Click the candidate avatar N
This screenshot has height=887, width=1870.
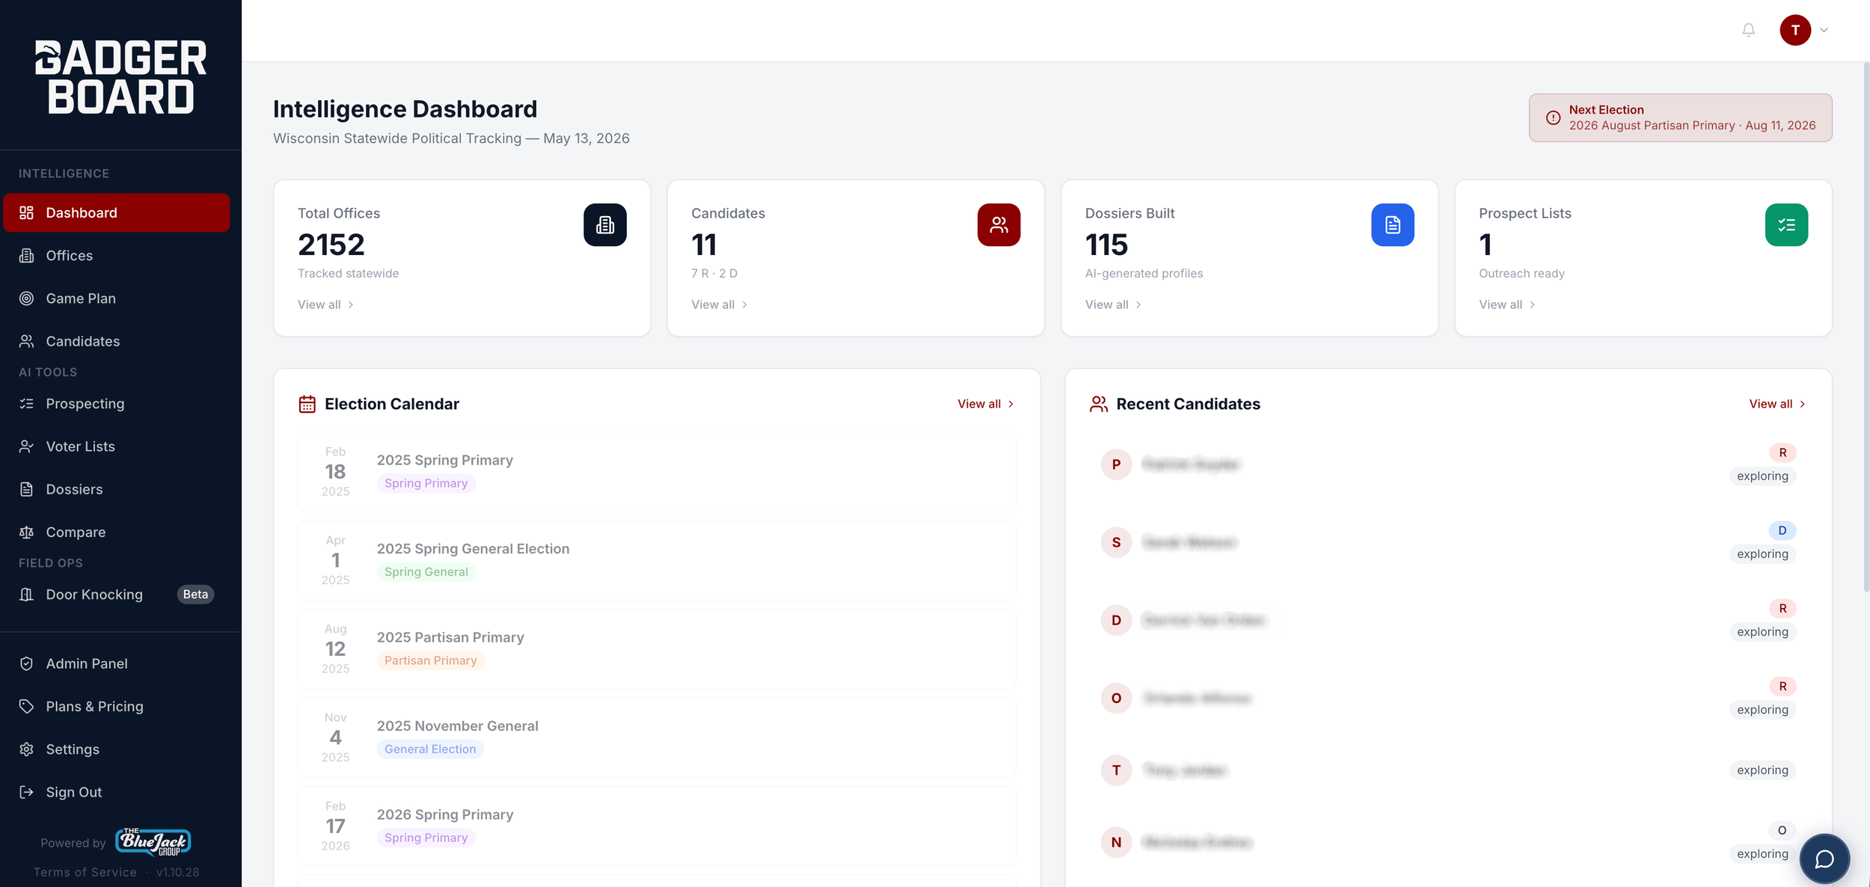(x=1116, y=842)
